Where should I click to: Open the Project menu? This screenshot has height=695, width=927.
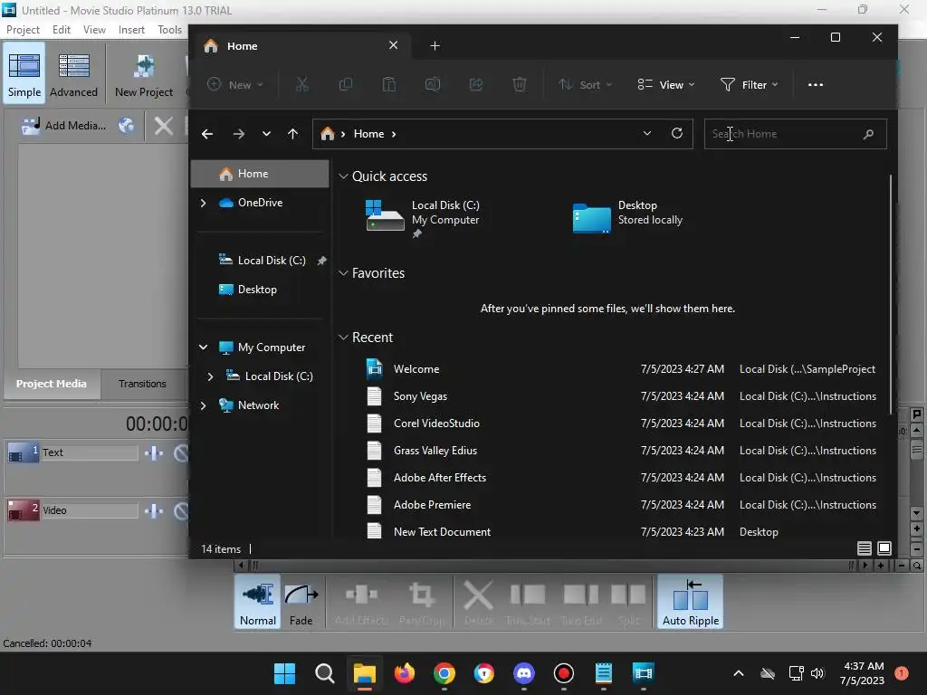pyautogui.click(x=23, y=30)
